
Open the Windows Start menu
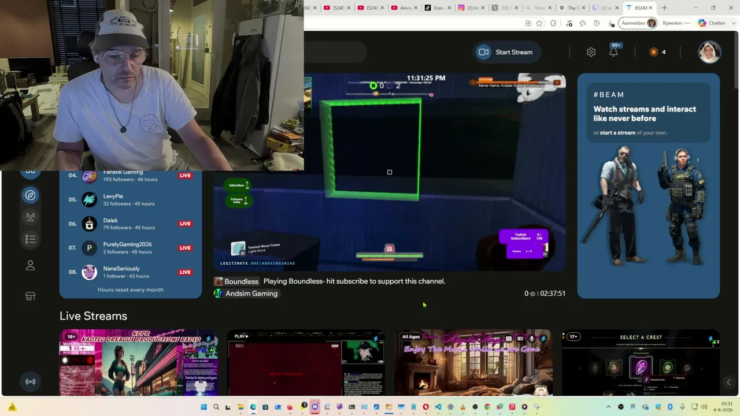(x=203, y=407)
